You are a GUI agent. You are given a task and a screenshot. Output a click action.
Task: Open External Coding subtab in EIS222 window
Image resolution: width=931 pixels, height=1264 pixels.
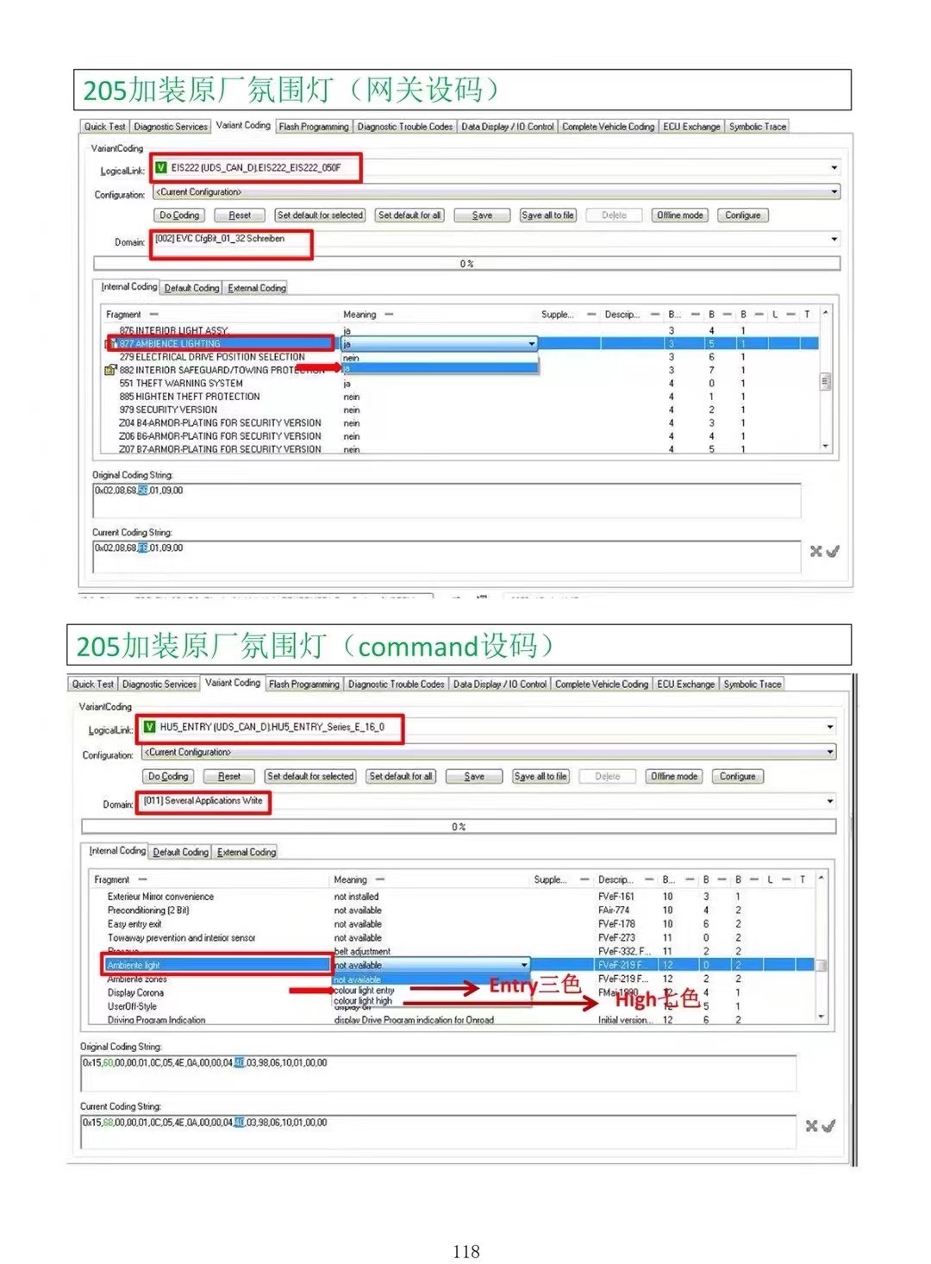click(x=256, y=288)
